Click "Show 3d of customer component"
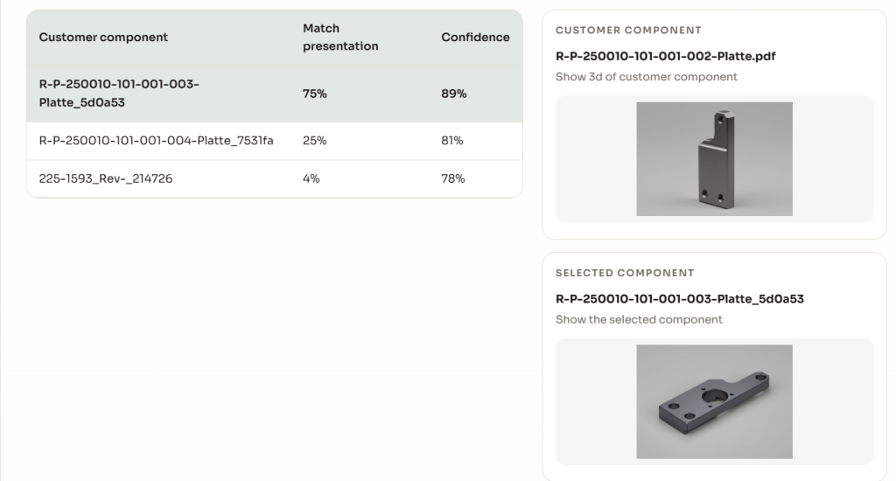Image resolution: width=896 pixels, height=481 pixels. click(x=646, y=77)
